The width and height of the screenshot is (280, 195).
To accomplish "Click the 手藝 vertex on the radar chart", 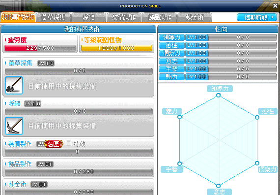I will [180, 163].
